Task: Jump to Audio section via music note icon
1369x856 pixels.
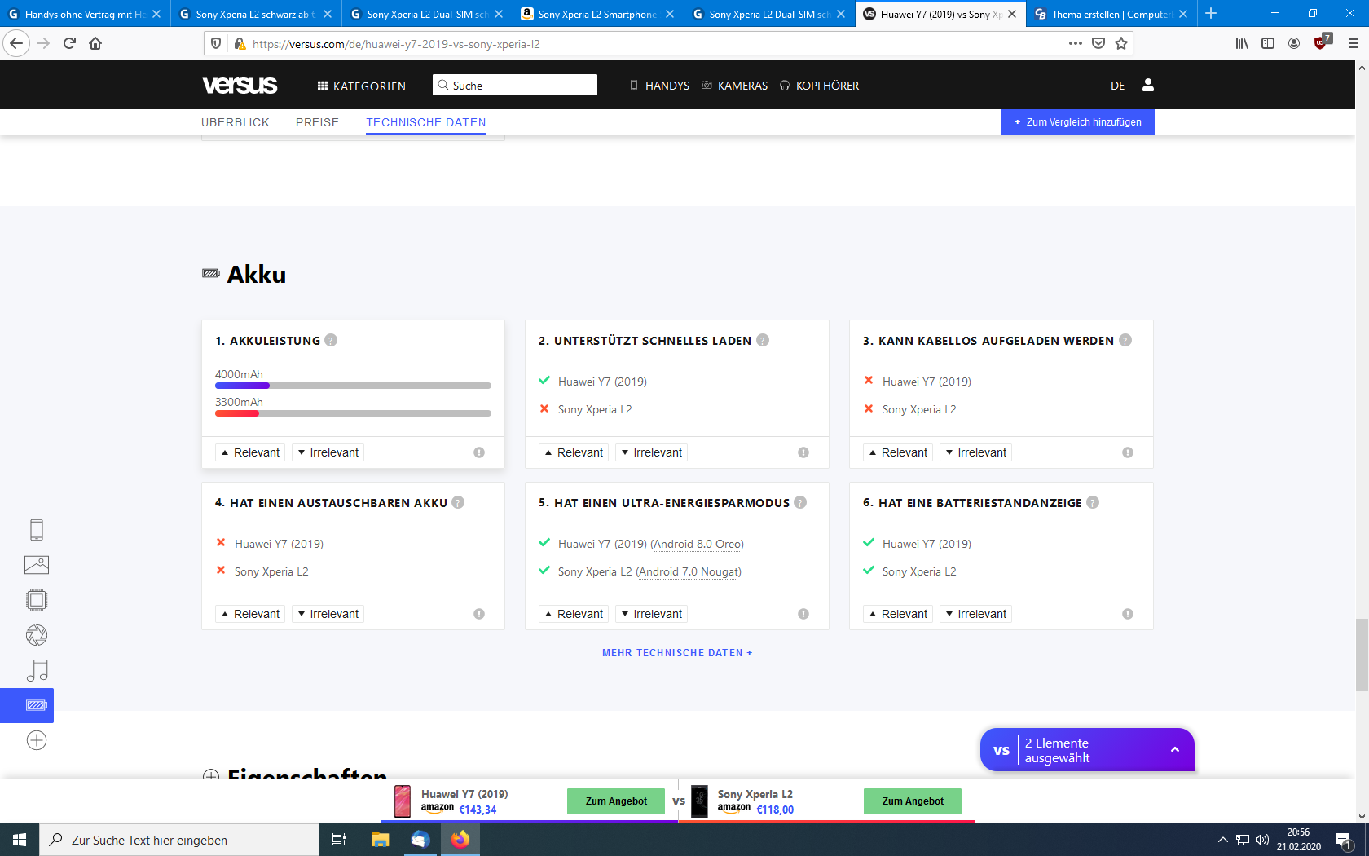Action: coord(37,670)
